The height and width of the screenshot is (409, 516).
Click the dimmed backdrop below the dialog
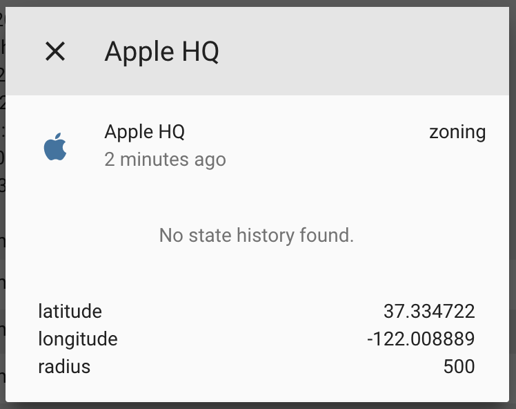258,406
